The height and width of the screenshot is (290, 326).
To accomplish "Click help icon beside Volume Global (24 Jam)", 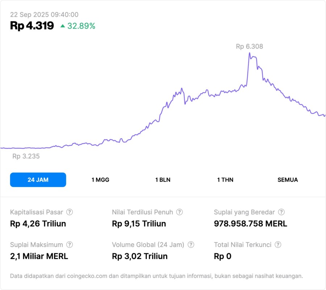I will click(x=191, y=245).
